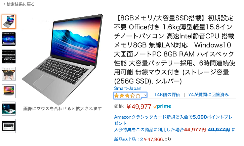The width and height of the screenshot is (244, 146).
Task: Click the main laptop product image
Action: pos(62,59)
